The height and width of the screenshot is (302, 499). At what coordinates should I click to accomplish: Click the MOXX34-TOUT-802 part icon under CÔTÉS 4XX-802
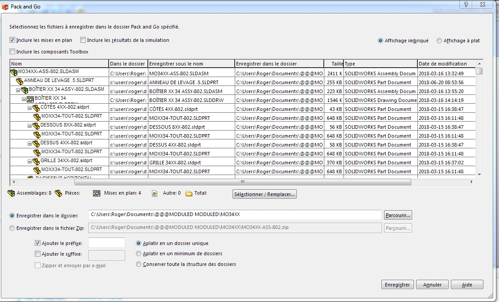[x=37, y=117]
